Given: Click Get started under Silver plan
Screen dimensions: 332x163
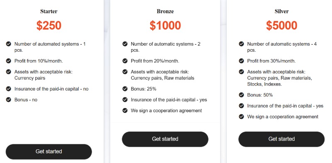Looking at the screenshot, I should 281,139.
